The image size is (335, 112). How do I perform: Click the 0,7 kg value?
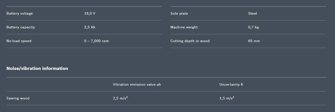[x=253, y=27]
